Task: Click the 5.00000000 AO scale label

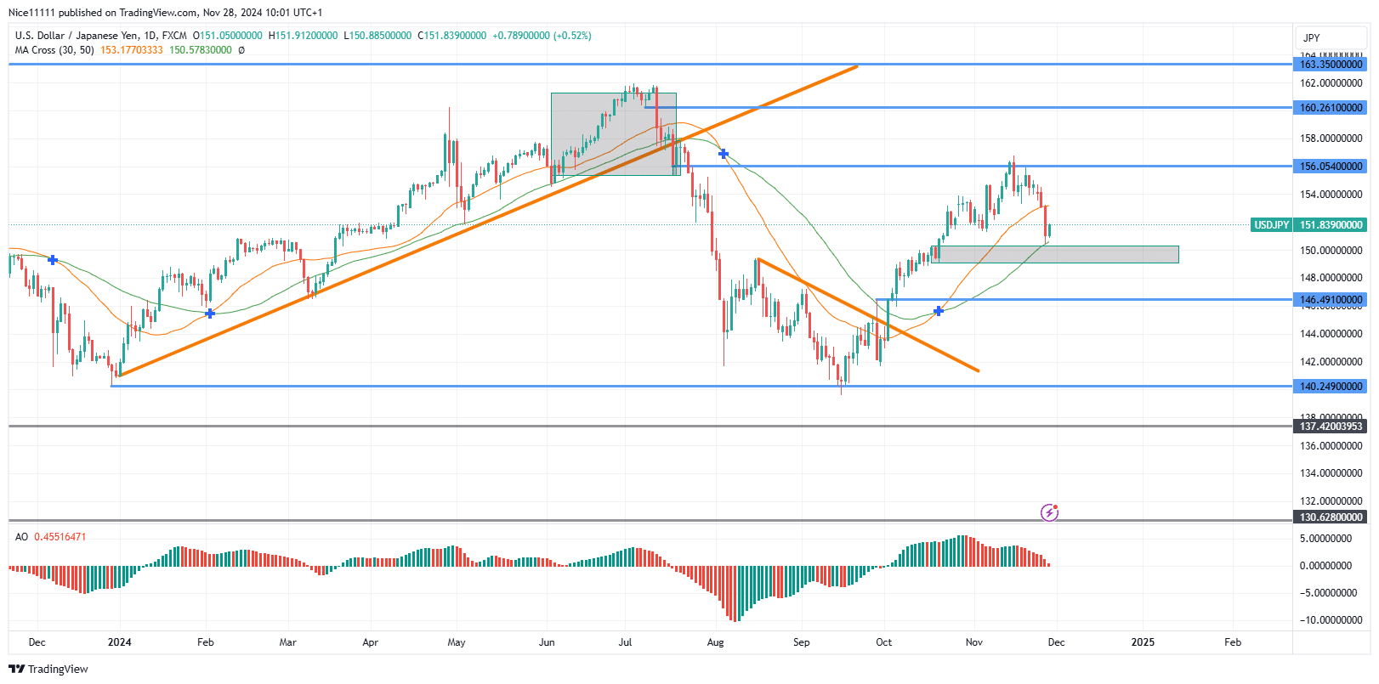Action: pyautogui.click(x=1325, y=539)
